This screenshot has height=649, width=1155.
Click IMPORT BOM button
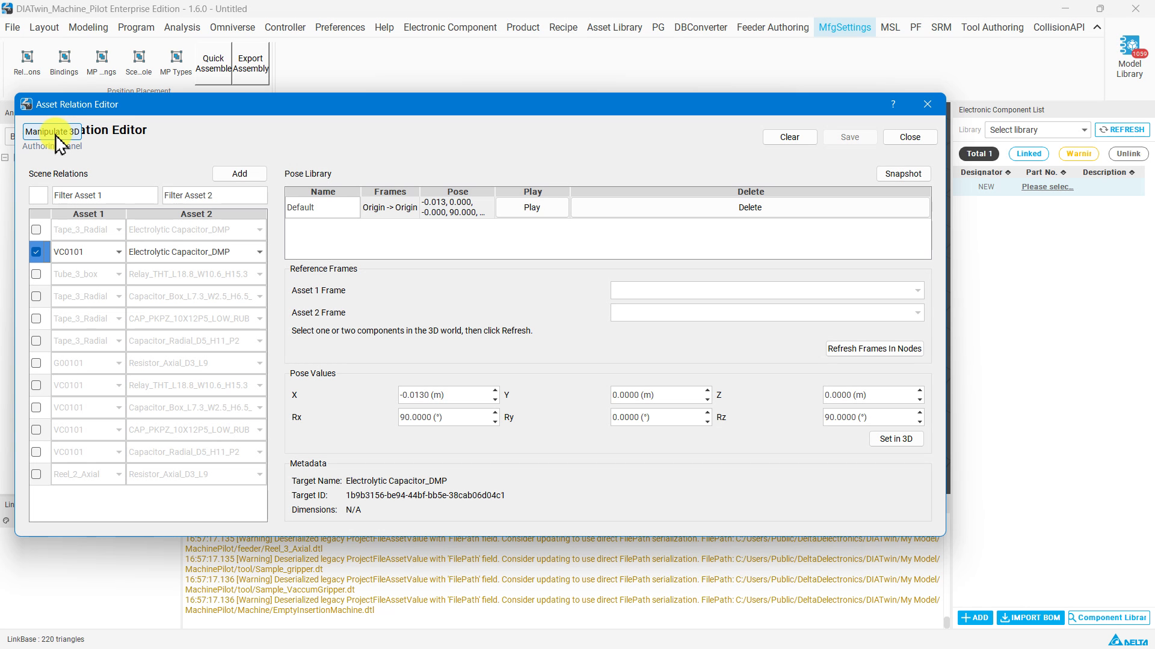(1030, 618)
